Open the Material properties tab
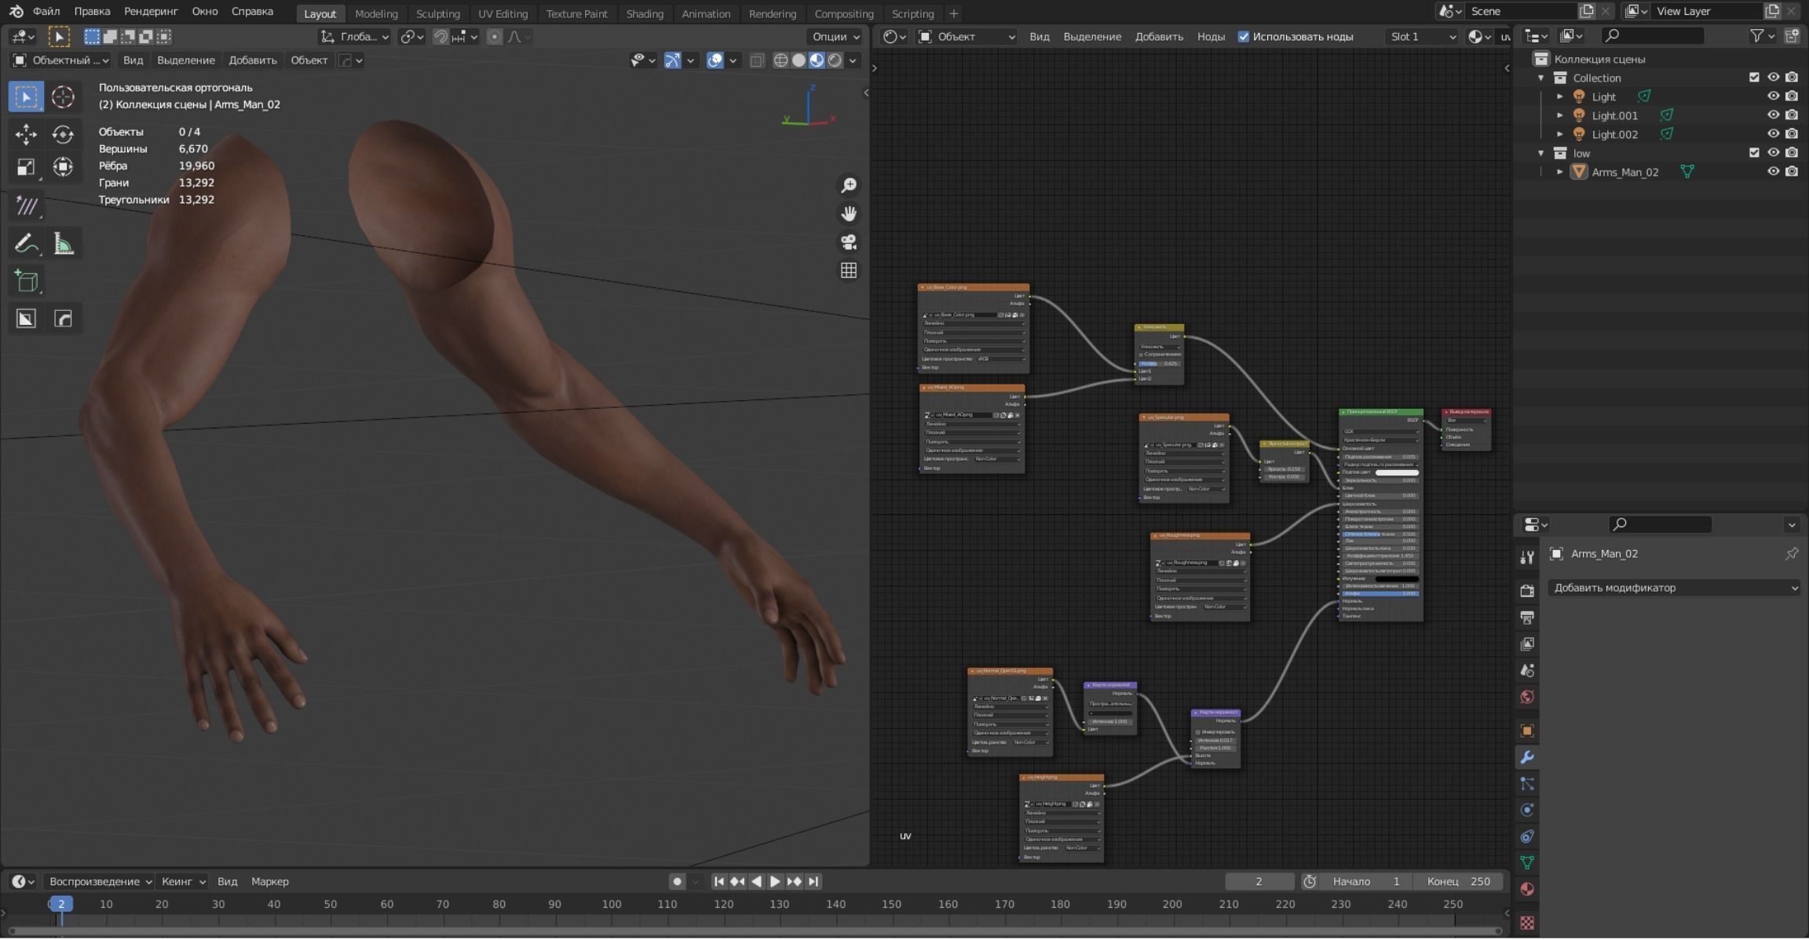Image resolution: width=1809 pixels, height=940 pixels. pyautogui.click(x=1527, y=889)
